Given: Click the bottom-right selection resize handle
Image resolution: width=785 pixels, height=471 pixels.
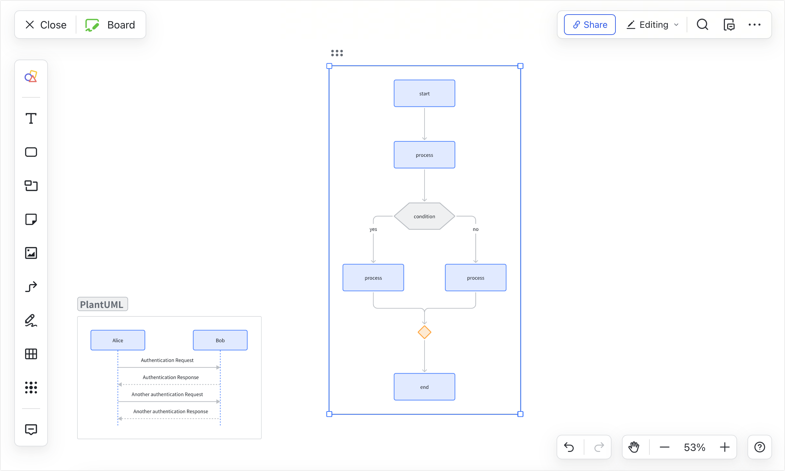Looking at the screenshot, I should tap(520, 414).
